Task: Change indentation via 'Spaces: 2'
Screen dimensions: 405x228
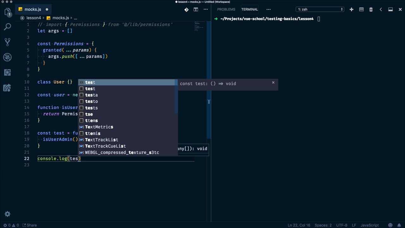Action: [323, 225]
